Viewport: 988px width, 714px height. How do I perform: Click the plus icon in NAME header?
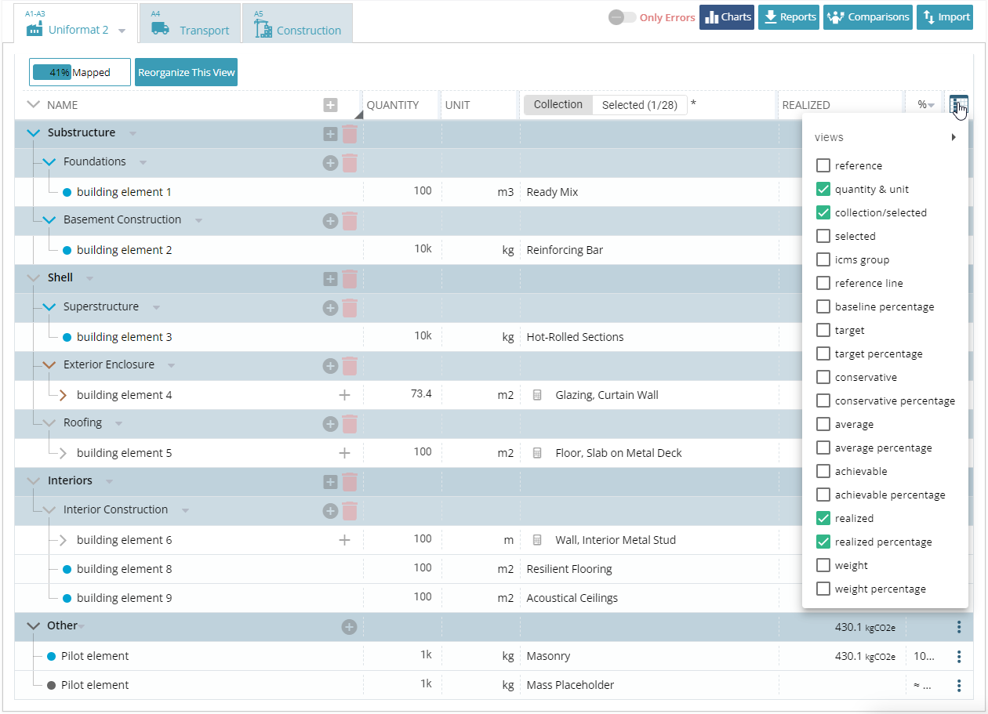pyautogui.click(x=330, y=105)
